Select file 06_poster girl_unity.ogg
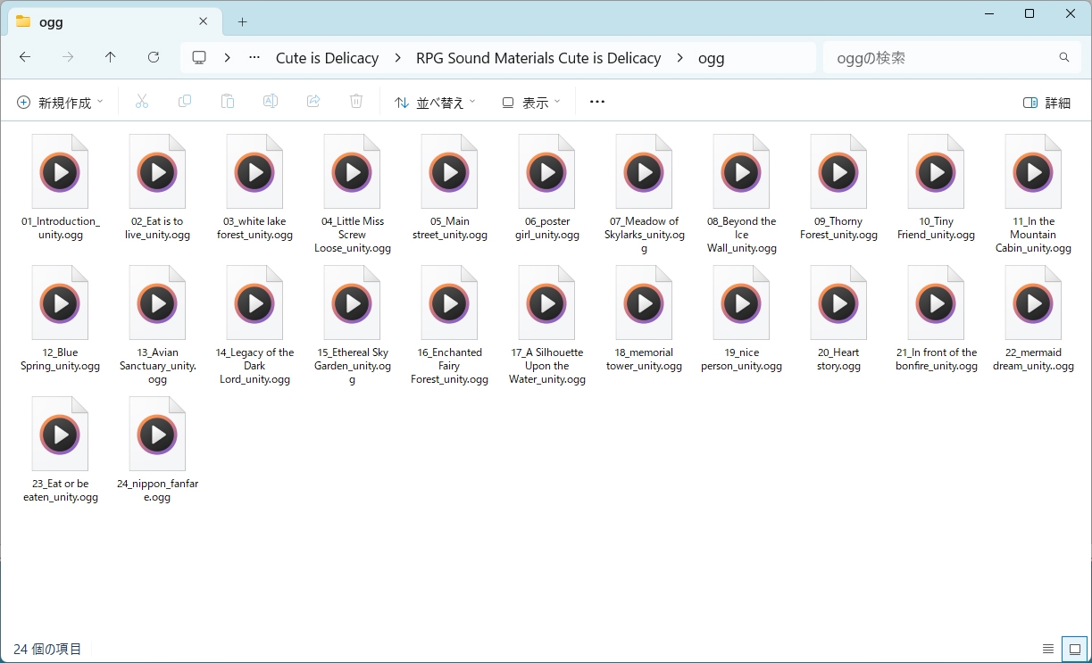 (547, 187)
